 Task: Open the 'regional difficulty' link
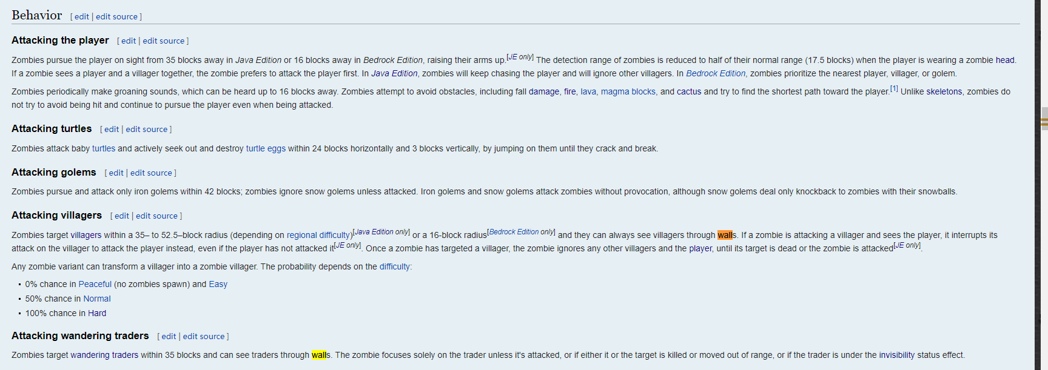point(318,236)
